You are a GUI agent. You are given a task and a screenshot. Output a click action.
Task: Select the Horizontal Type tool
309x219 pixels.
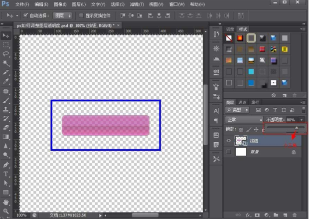click(5, 174)
